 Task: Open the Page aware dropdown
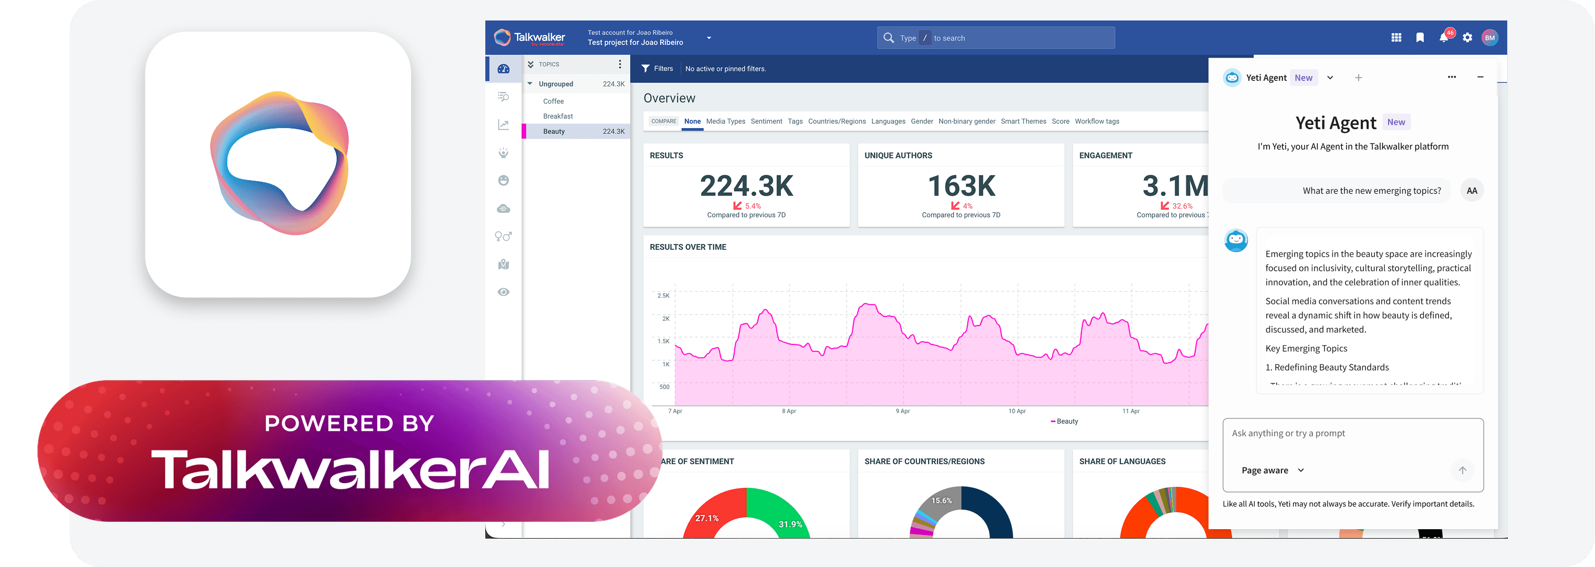pyautogui.click(x=1273, y=470)
